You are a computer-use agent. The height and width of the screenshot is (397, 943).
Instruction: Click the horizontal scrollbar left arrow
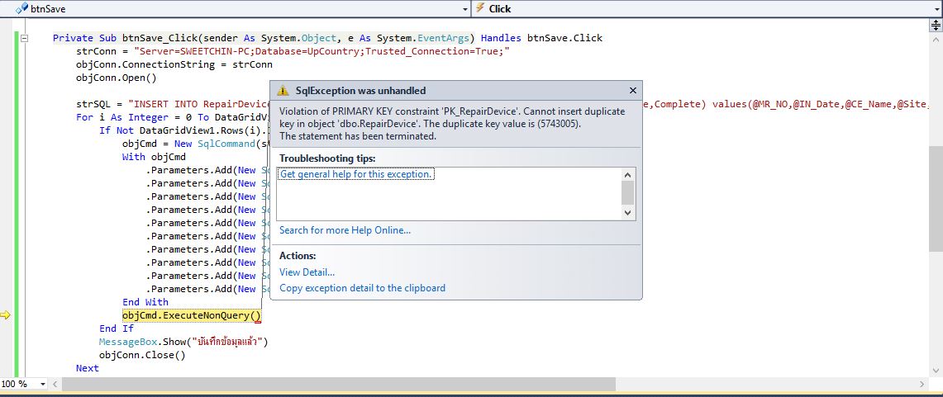[x=56, y=385]
